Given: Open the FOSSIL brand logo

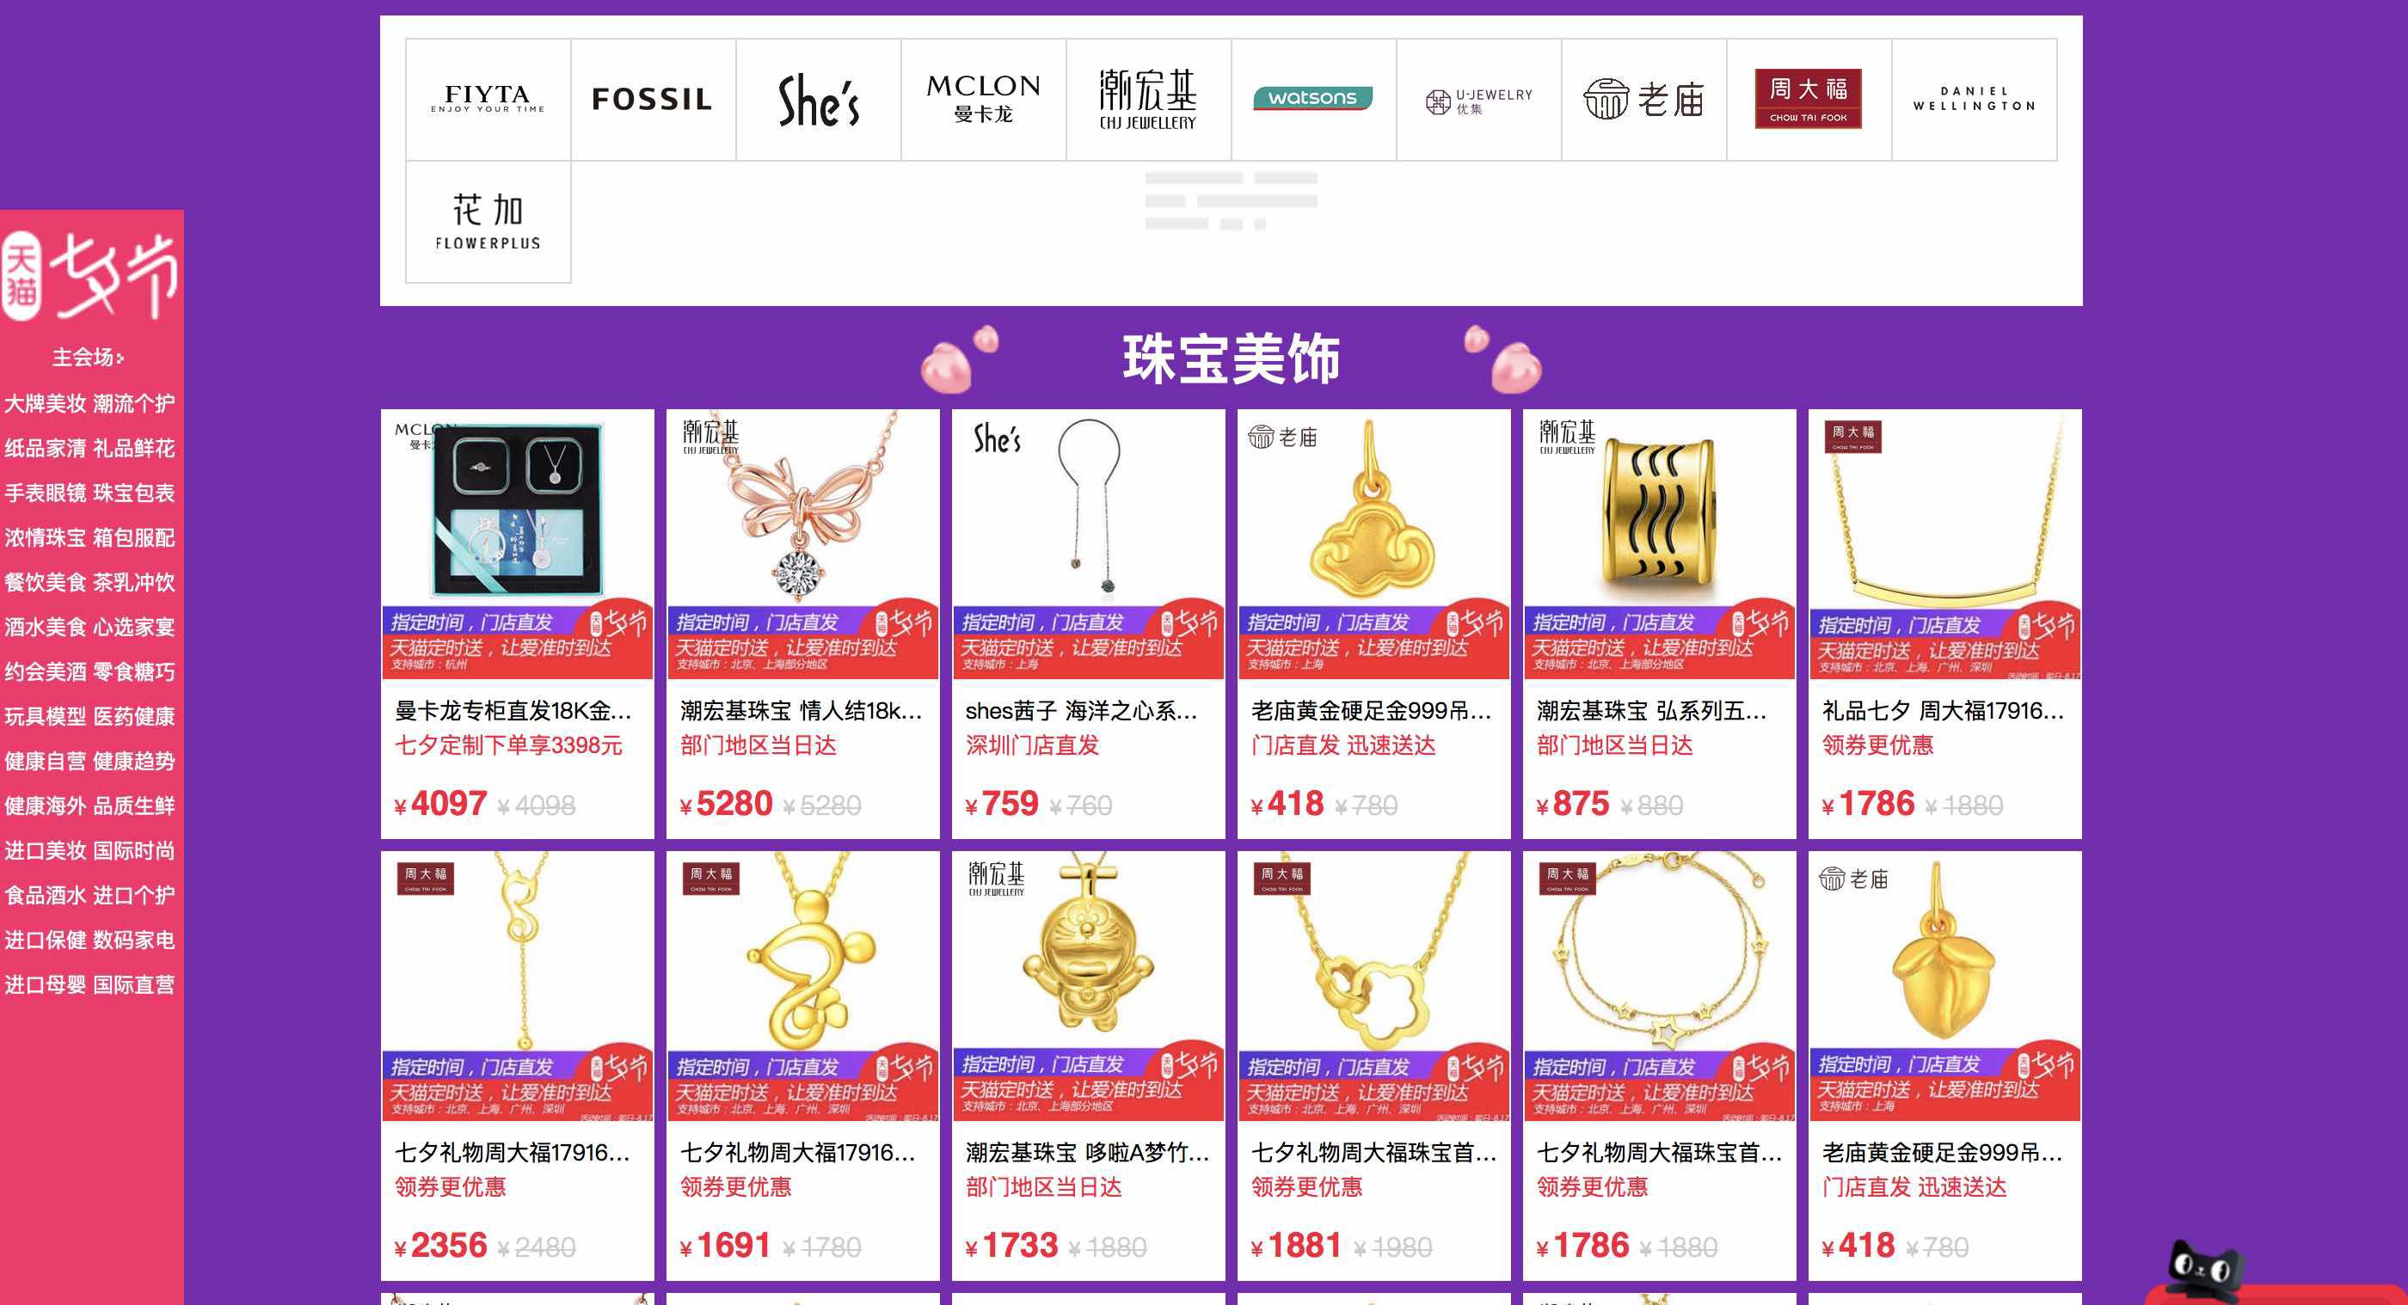Looking at the screenshot, I should [653, 99].
